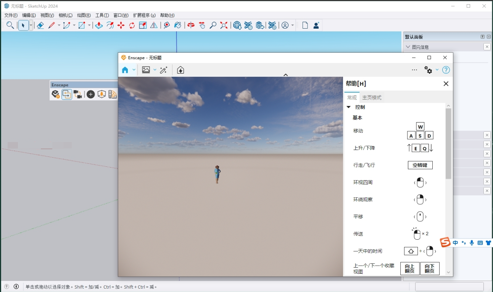Select the Arc drawing tool

click(67, 25)
